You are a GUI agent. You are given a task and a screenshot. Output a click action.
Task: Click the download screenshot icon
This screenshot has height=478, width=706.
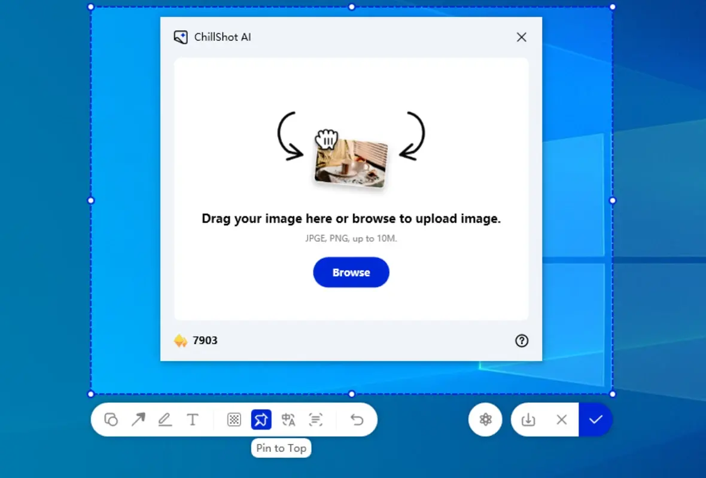pyautogui.click(x=528, y=419)
